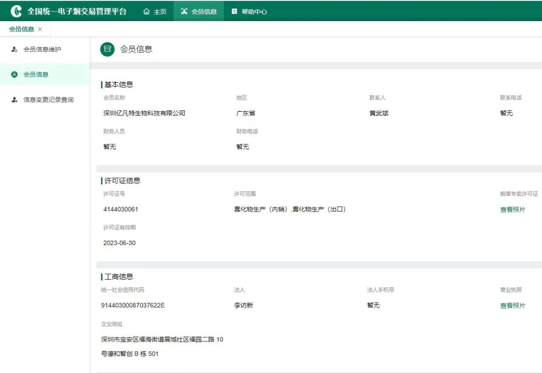Click license number 4144030061
This screenshot has width=542, height=373.
120,209
